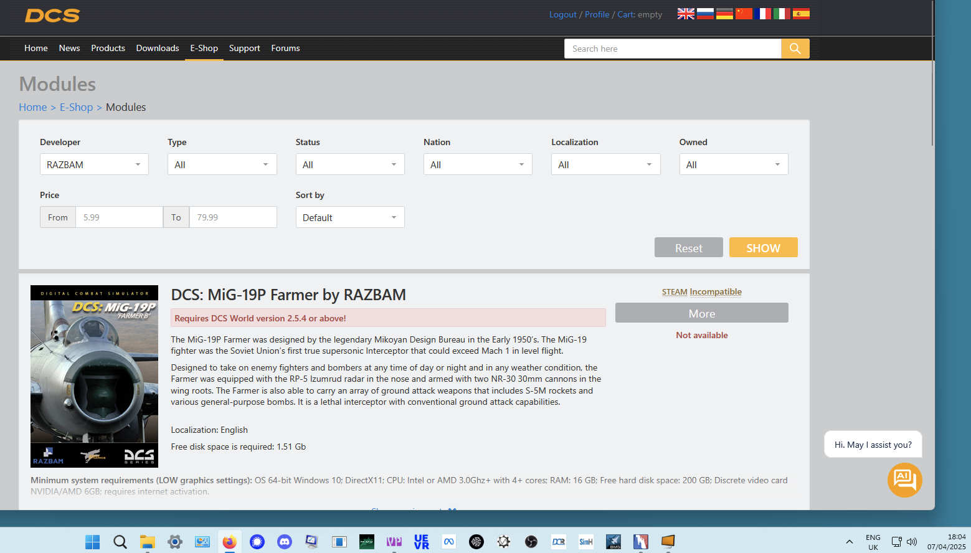Open File Explorer from the taskbar
971x553 pixels.
click(x=148, y=542)
